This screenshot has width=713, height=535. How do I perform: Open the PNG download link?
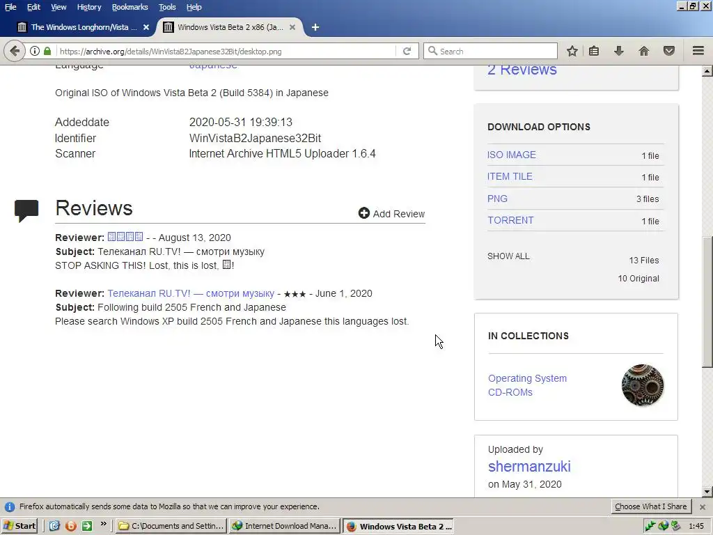pyautogui.click(x=497, y=199)
